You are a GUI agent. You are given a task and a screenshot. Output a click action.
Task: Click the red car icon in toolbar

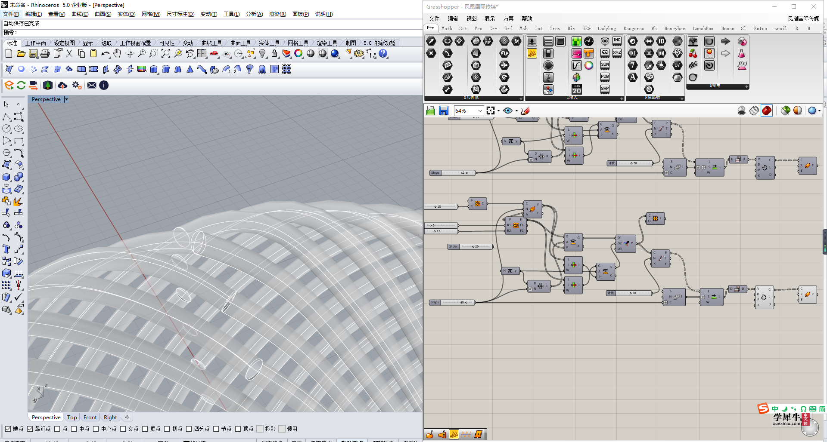click(x=214, y=53)
